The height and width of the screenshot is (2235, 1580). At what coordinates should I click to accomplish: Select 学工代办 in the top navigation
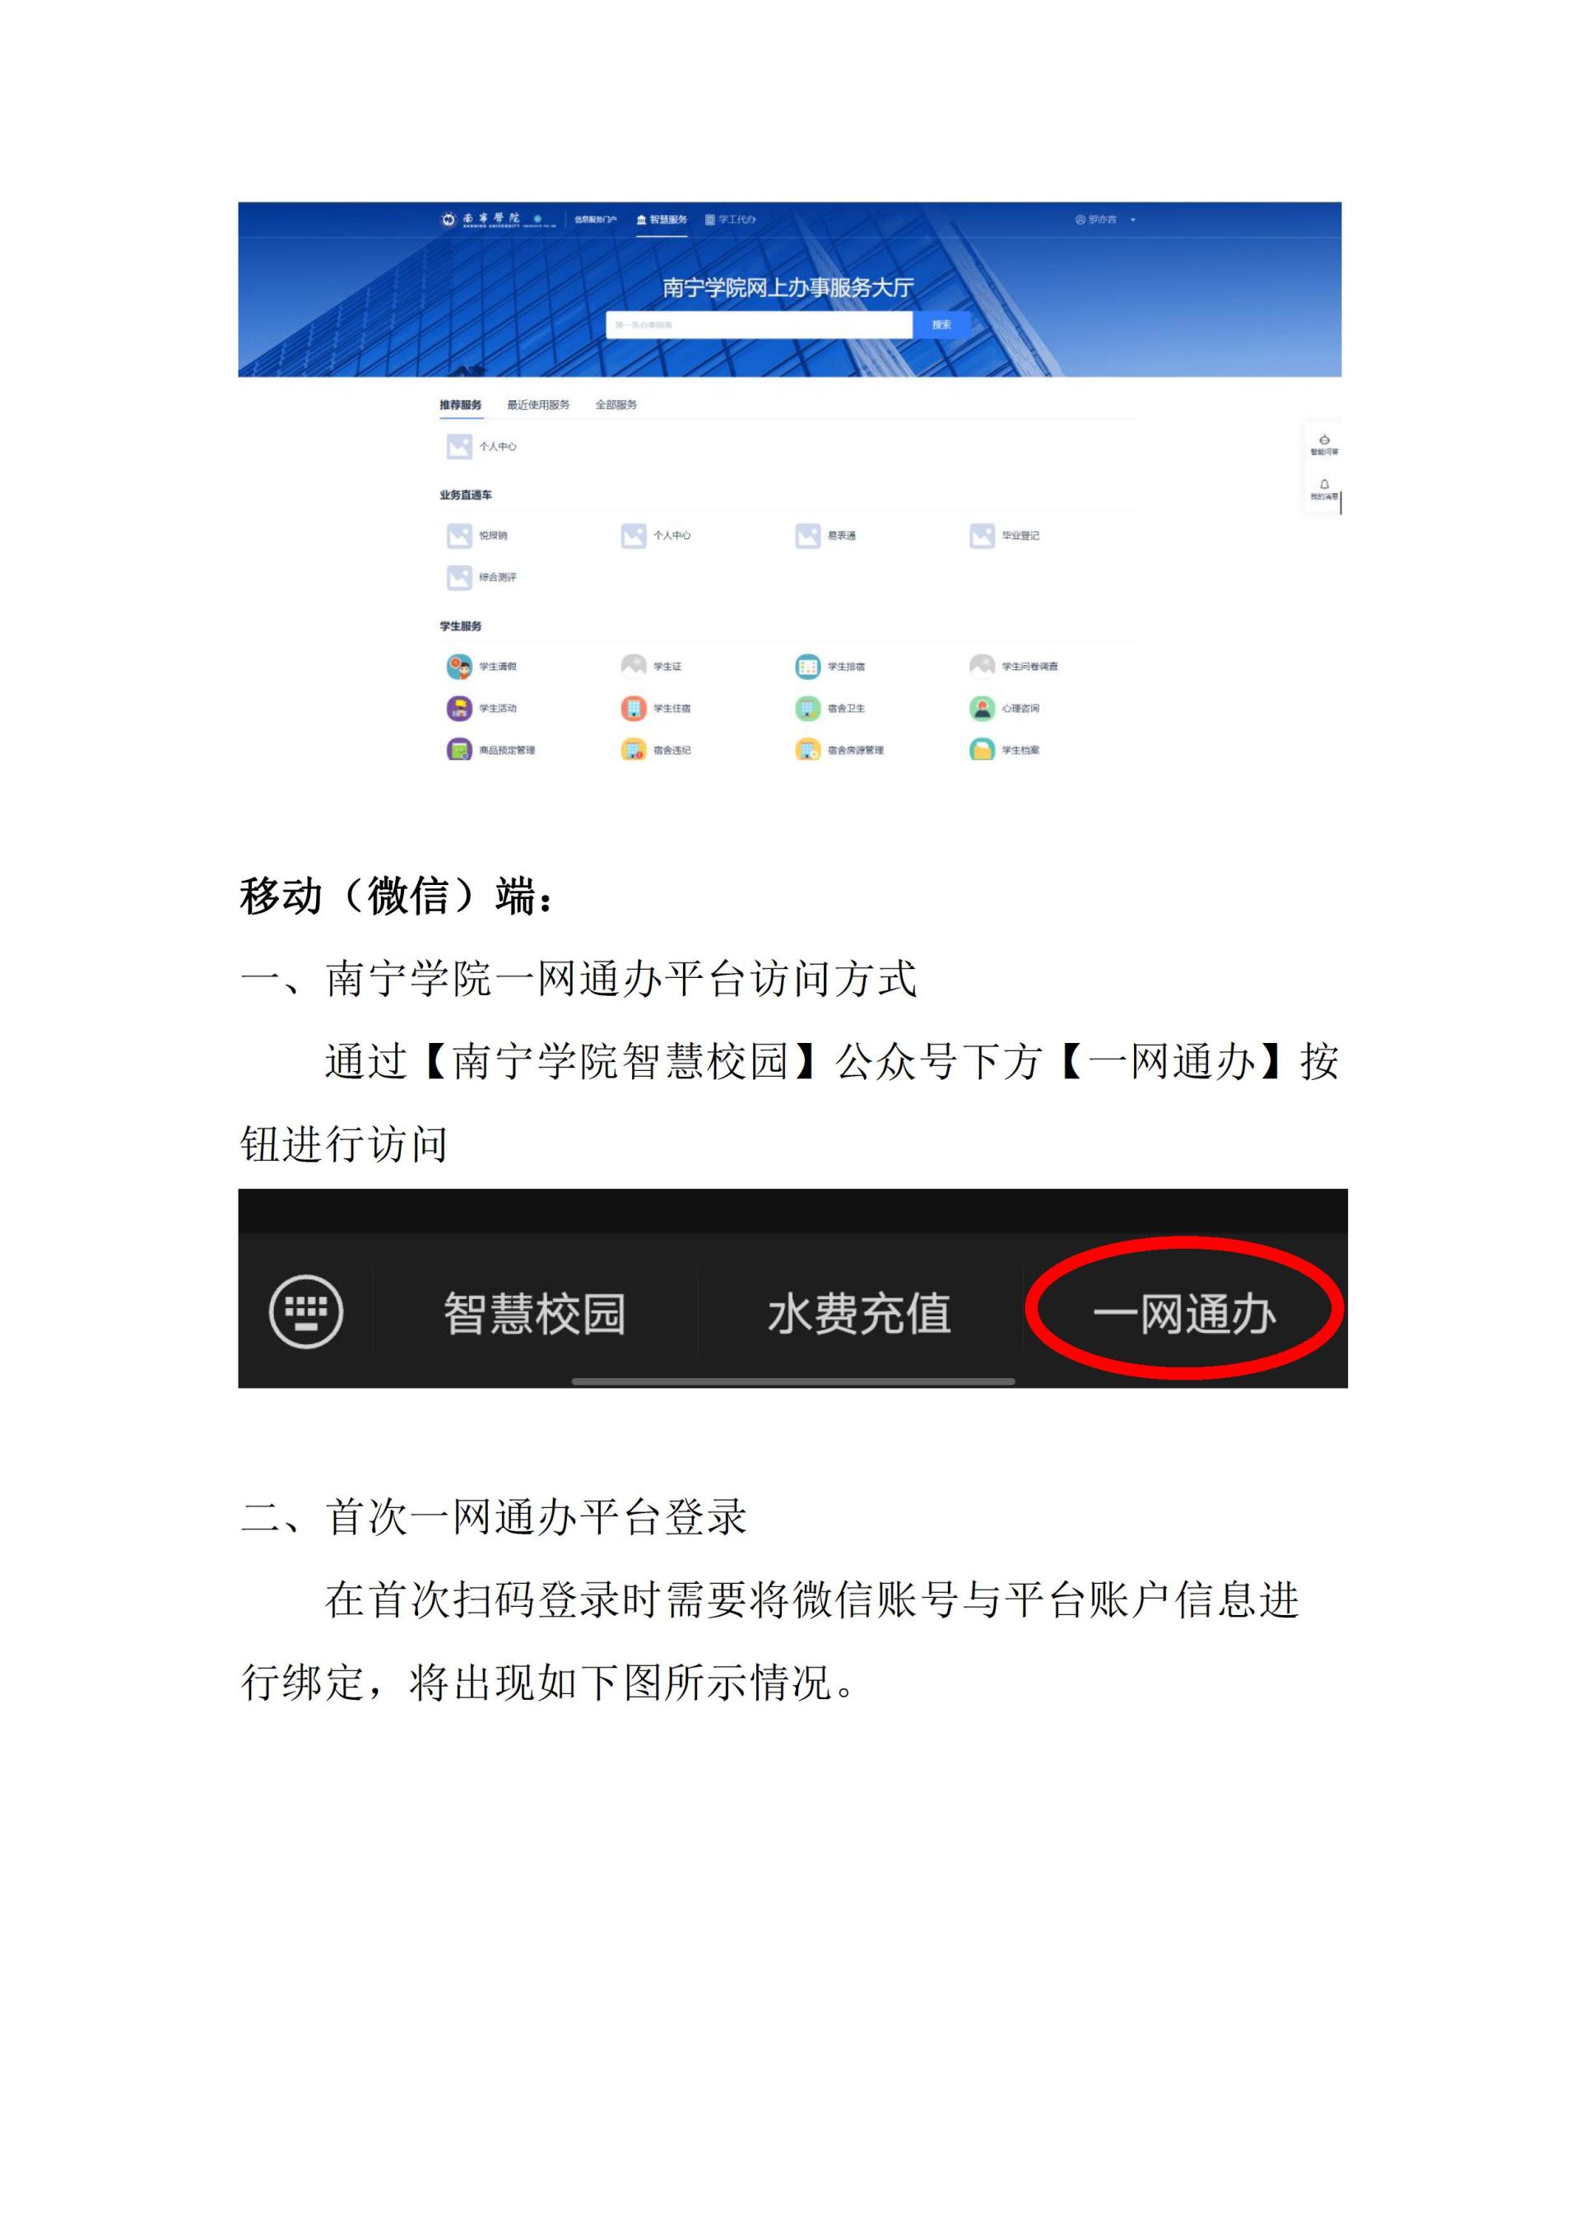(731, 219)
